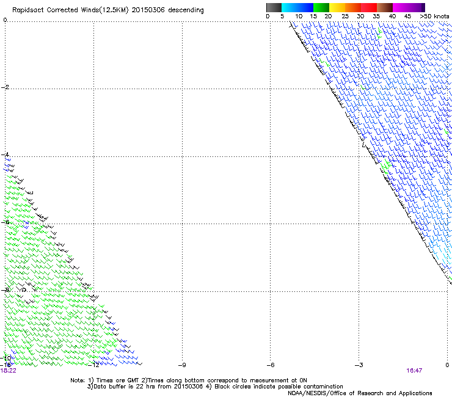Viewport: 452px width, 397px height.
Task: Click the '-8' latitude axis label
Action: click(x=5, y=290)
